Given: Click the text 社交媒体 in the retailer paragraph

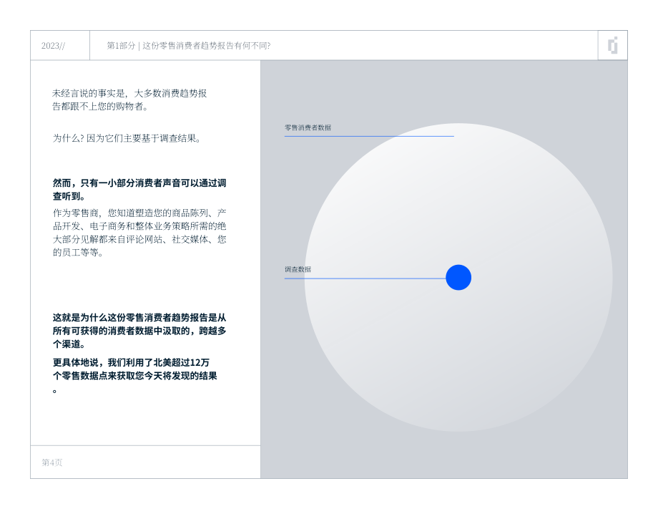Looking at the screenshot, I should point(190,239).
